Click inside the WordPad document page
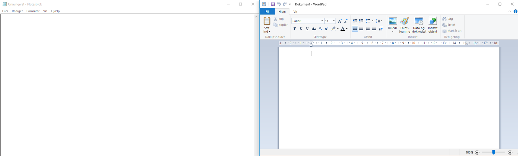The height and width of the screenshot is (156, 518). pyautogui.click(x=389, y=98)
